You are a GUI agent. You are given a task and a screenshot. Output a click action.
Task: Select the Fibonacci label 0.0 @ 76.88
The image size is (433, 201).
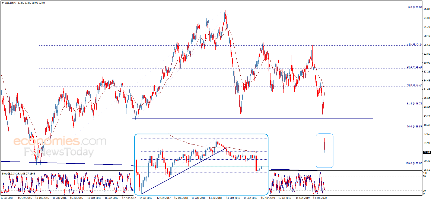click(415, 7)
